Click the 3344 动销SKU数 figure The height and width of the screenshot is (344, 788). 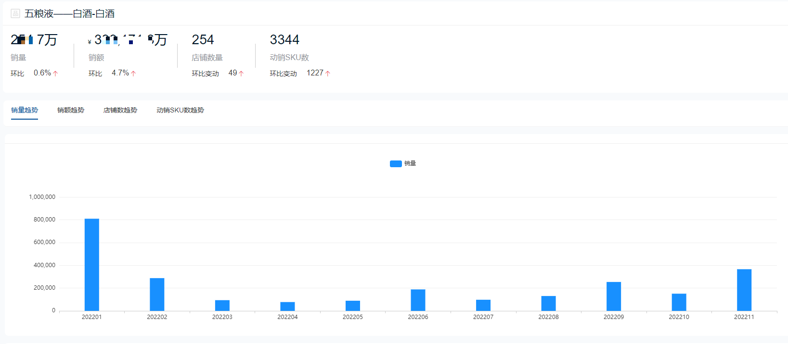pyautogui.click(x=284, y=39)
